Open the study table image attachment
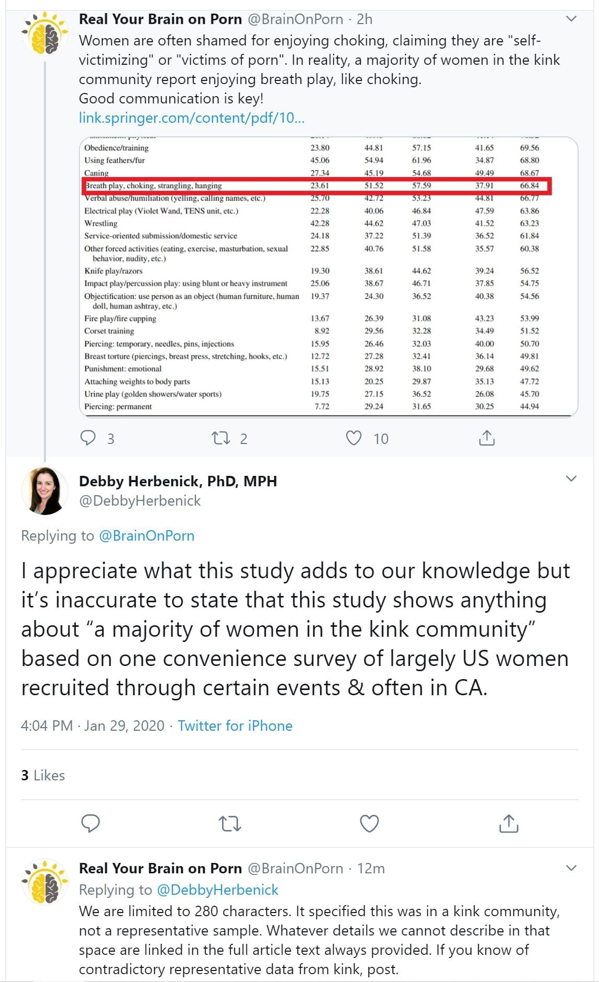The image size is (599, 982). (x=328, y=277)
